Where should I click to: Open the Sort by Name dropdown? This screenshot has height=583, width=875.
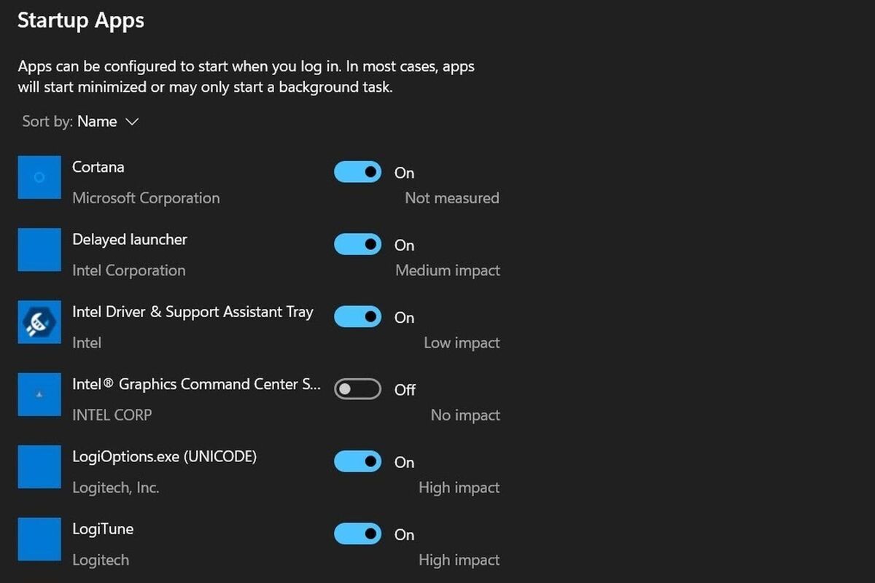(x=80, y=122)
